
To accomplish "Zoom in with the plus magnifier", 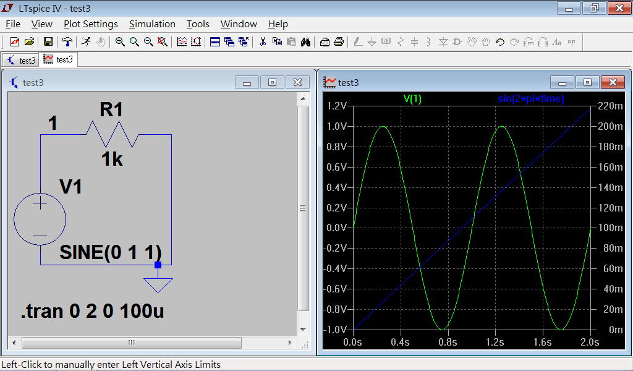I will (120, 41).
